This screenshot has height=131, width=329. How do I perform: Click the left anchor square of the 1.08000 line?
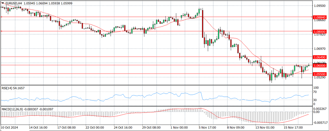click(x=1, y=31)
